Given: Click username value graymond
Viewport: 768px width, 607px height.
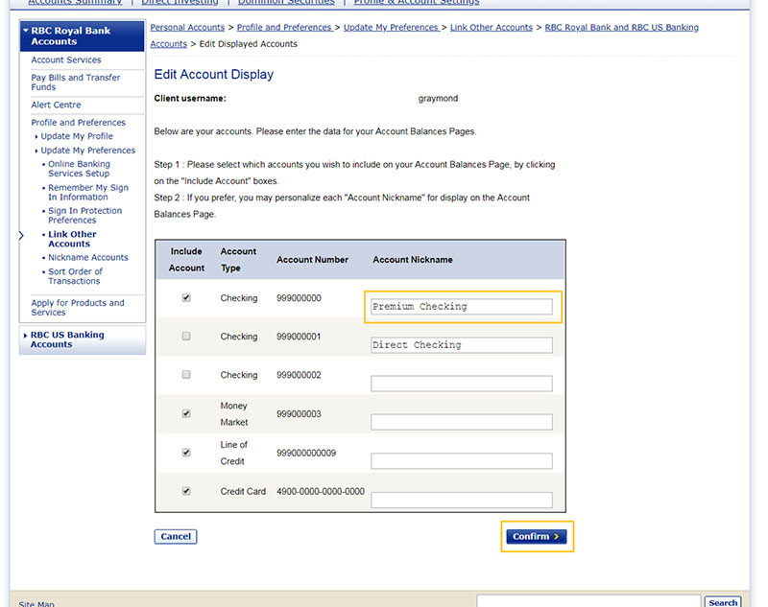Looking at the screenshot, I should click(438, 99).
